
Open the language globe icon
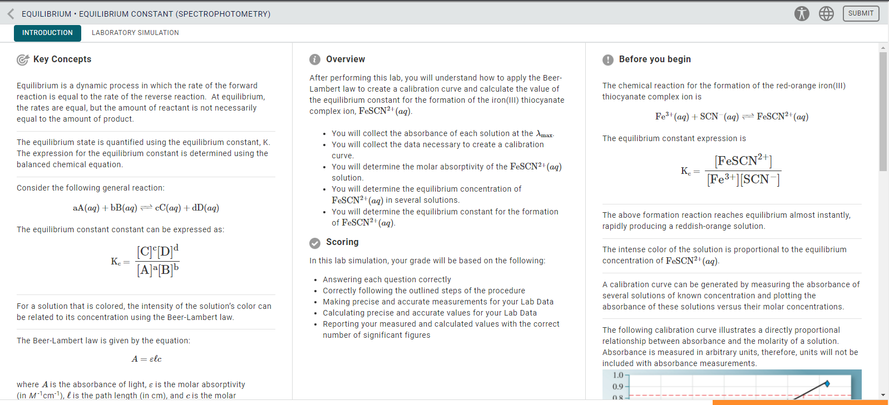pyautogui.click(x=826, y=13)
